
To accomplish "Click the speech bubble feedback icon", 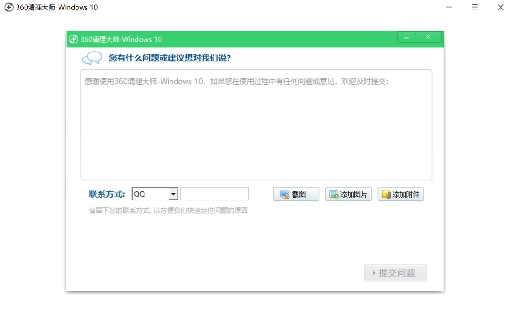I will click(x=91, y=58).
